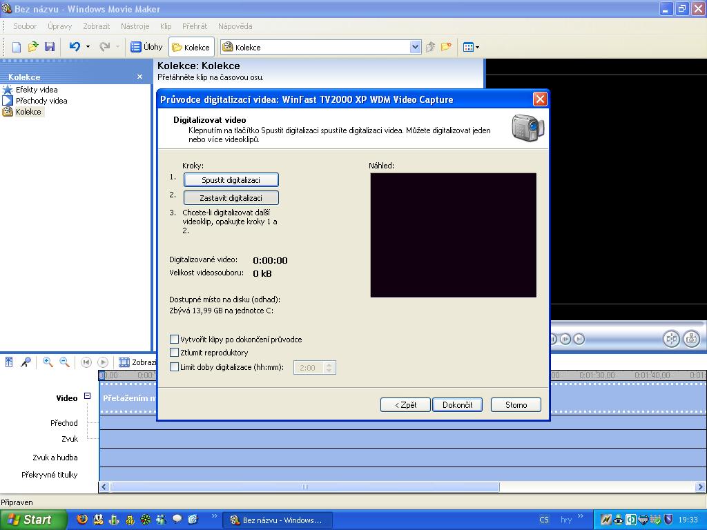Viewport: 707px width, 530px height.
Task: Close the video capture wizard dialog
Action: [x=540, y=99]
